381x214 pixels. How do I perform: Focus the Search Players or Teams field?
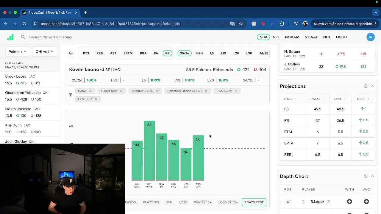pyautogui.click(x=51, y=37)
